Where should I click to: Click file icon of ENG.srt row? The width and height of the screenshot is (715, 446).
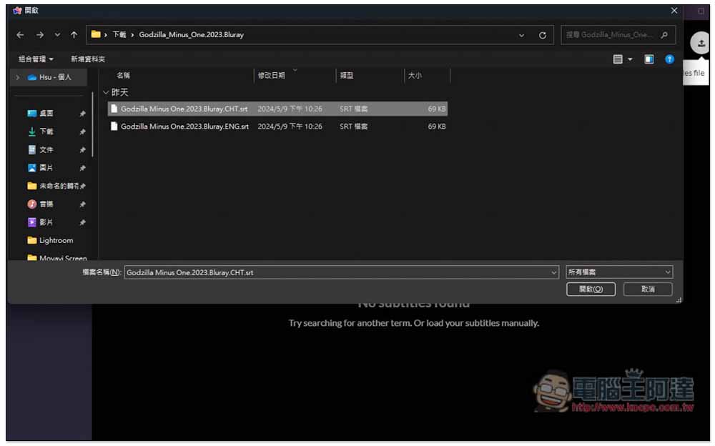(x=114, y=127)
